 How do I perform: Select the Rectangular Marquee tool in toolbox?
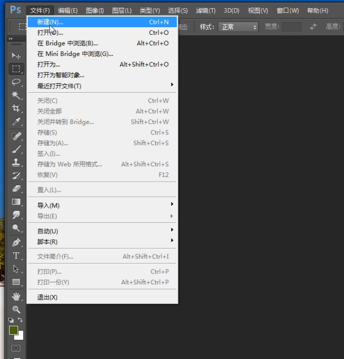(x=16, y=69)
